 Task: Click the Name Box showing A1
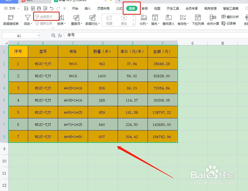(19, 36)
